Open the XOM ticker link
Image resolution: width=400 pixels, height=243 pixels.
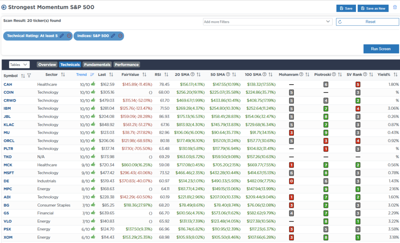coord(8,238)
